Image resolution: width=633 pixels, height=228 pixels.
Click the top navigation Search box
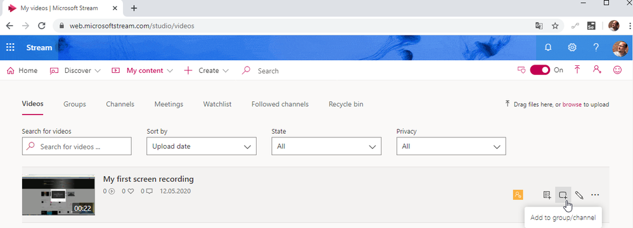268,71
